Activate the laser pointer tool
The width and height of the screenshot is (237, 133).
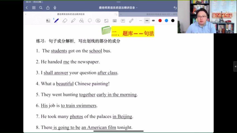[x=131, y=21]
